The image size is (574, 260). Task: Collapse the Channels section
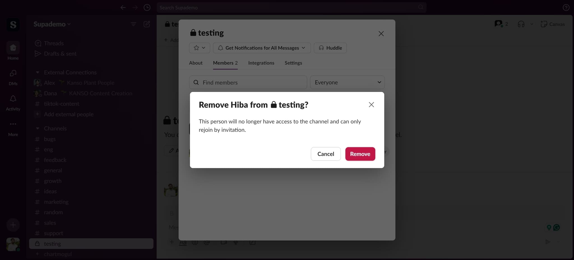coord(38,128)
